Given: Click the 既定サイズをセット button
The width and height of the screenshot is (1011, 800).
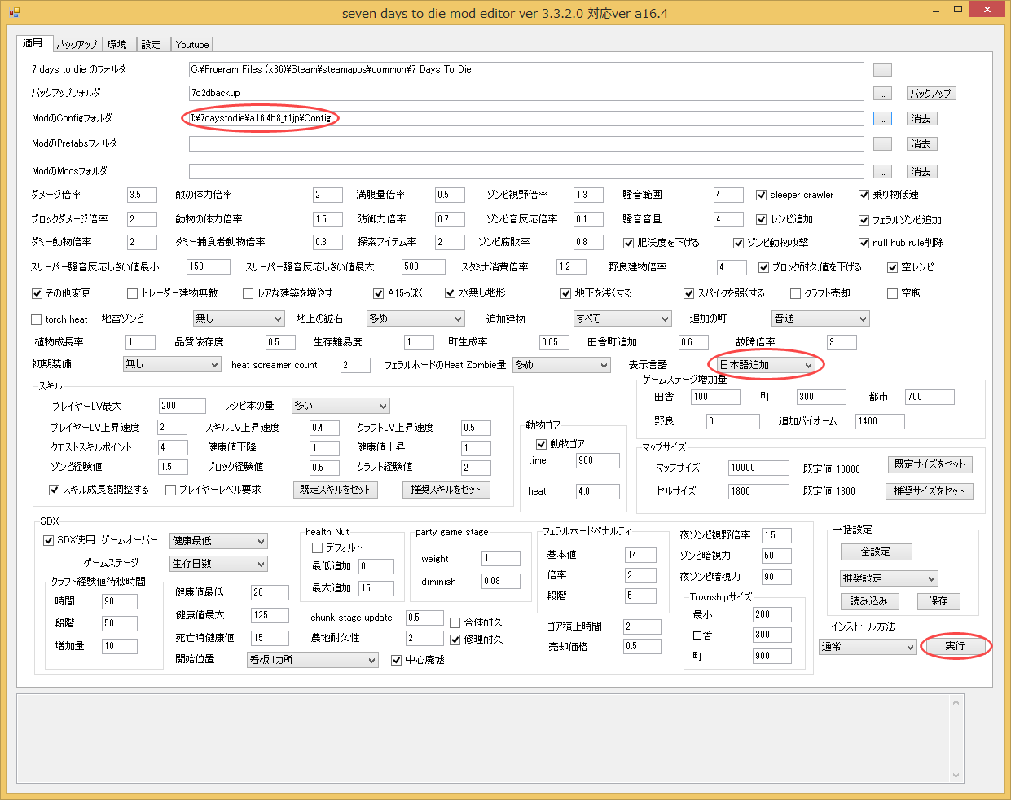Looking at the screenshot, I should (x=930, y=464).
